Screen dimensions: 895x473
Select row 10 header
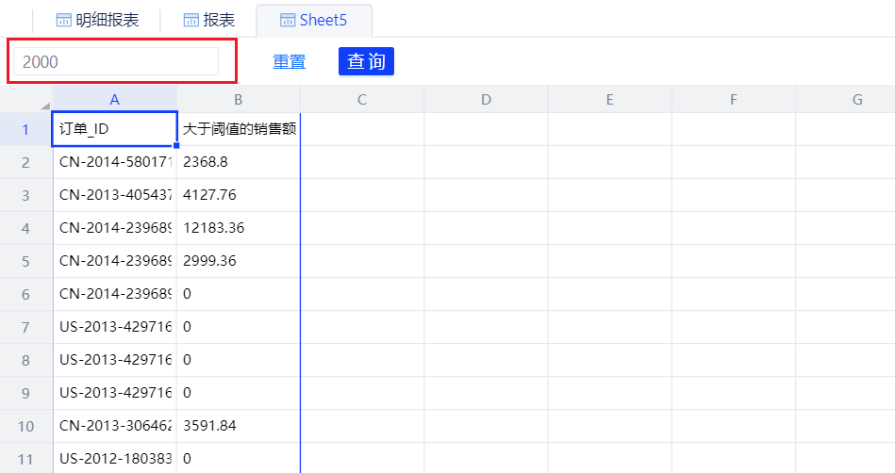[x=26, y=426]
